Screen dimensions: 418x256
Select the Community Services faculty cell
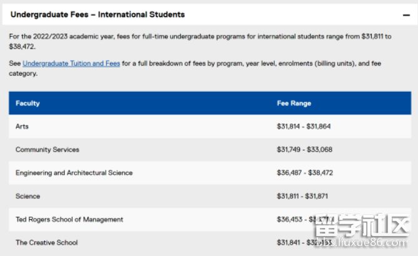(x=47, y=150)
